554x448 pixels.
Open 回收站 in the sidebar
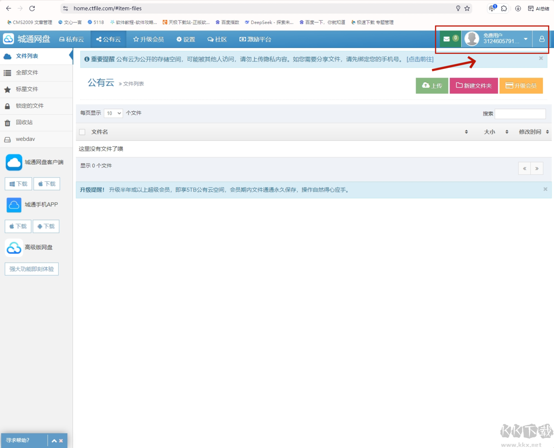coord(36,123)
